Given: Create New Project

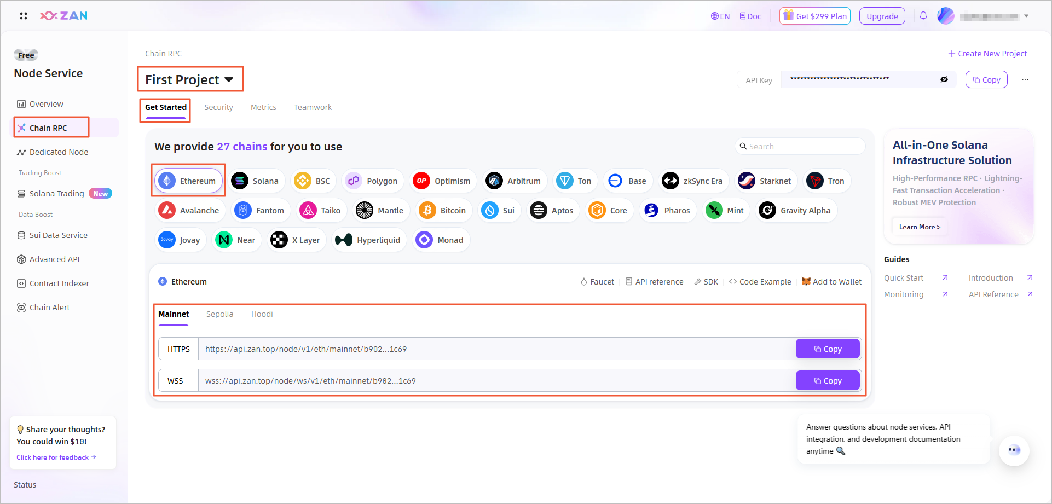Looking at the screenshot, I should [987, 54].
